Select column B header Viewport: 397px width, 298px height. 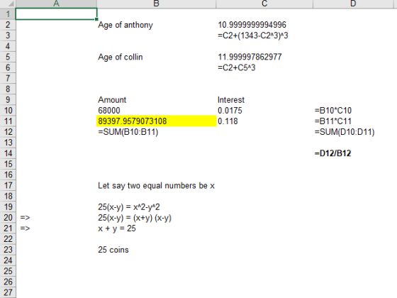[x=157, y=4]
